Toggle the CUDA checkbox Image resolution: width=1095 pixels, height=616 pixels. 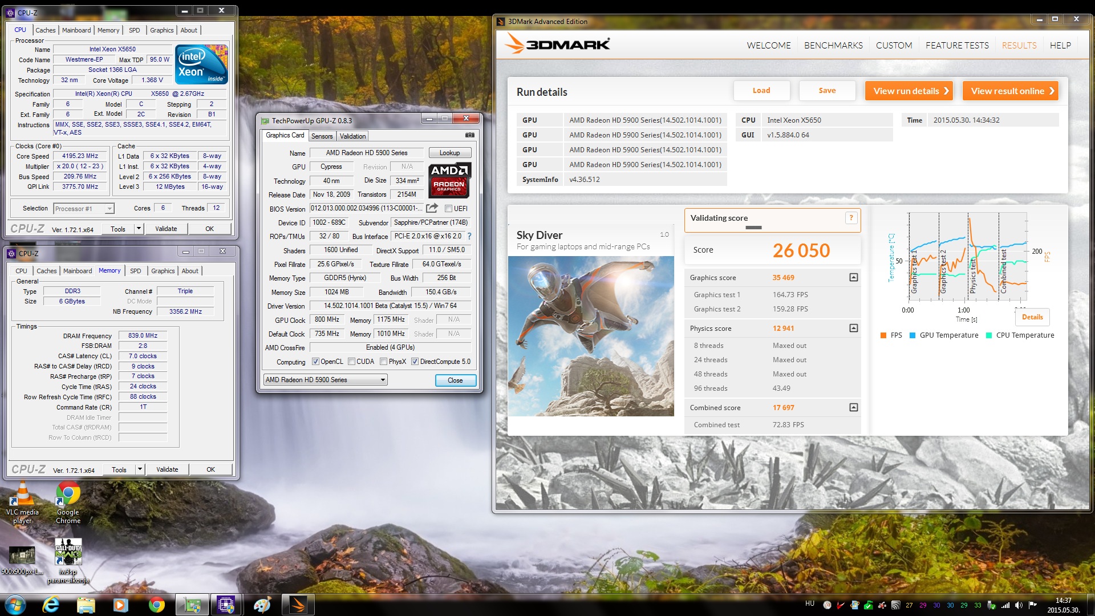tap(352, 362)
